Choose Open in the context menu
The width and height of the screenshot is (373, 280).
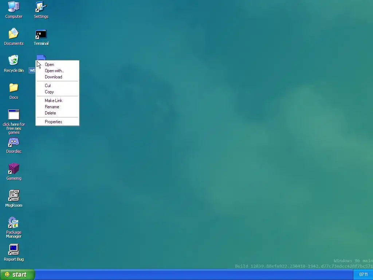[57, 65]
